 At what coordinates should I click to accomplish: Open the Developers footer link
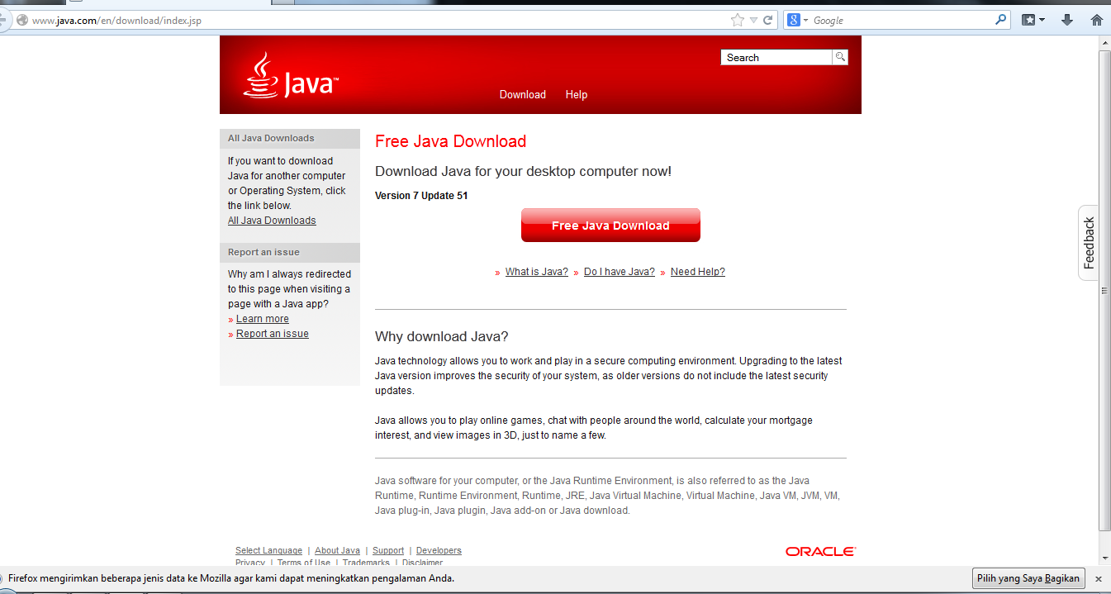[x=439, y=550]
